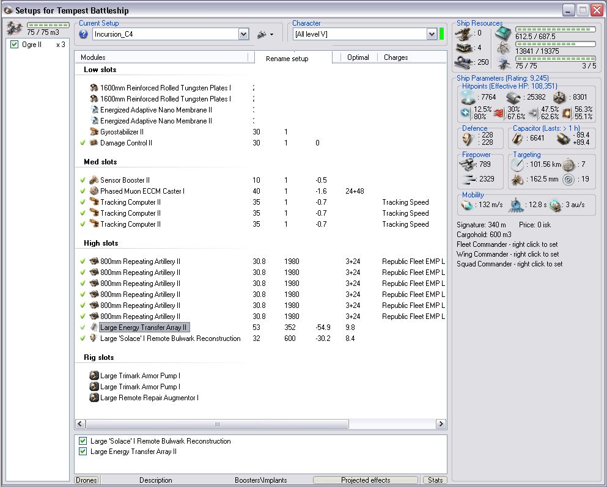Click the capacitor icon showing 6641
607x487 pixels.
(x=517, y=139)
